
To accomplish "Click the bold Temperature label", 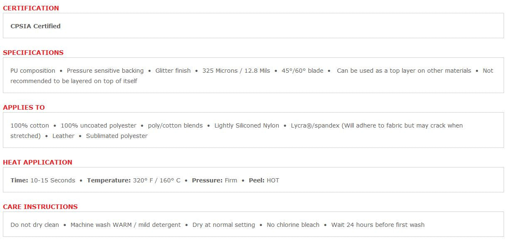I will coord(109,180).
